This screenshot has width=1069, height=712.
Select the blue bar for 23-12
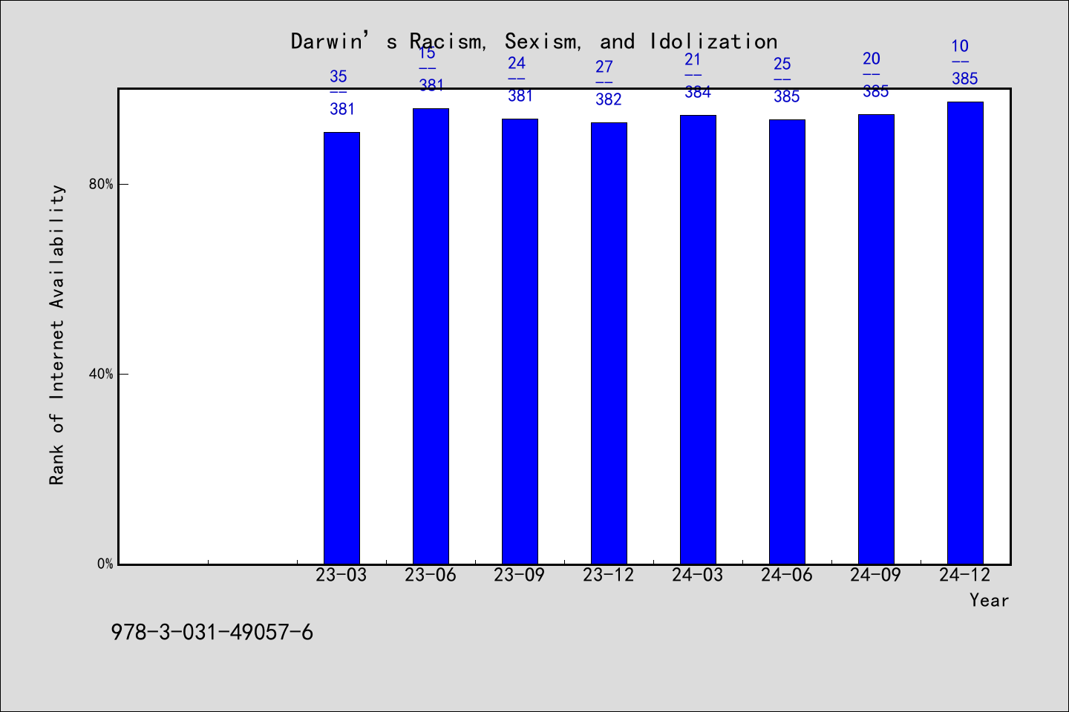click(609, 343)
